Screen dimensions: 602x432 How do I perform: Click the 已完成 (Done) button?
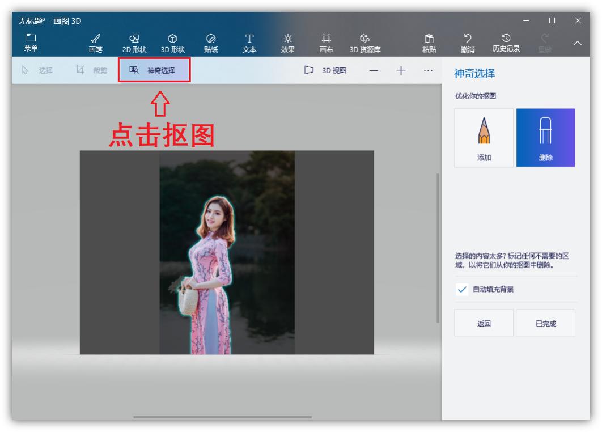pyautogui.click(x=545, y=323)
